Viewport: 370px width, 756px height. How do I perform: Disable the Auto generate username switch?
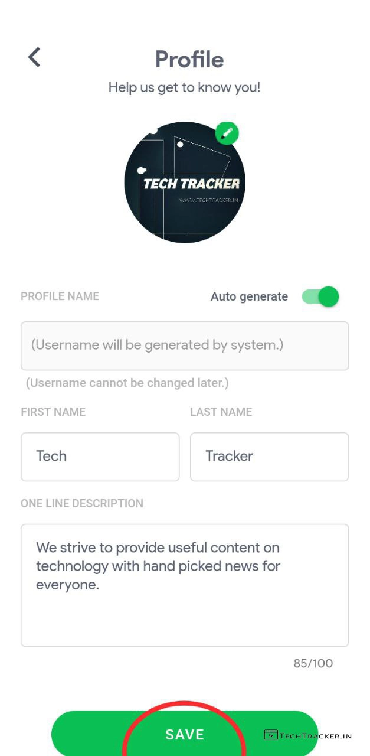coord(321,296)
